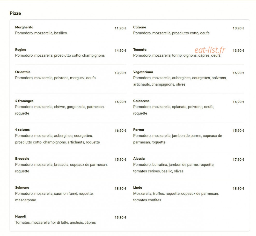Click the 11,90 € Margherita price
The height and width of the screenshot is (236, 256).
[120, 28]
